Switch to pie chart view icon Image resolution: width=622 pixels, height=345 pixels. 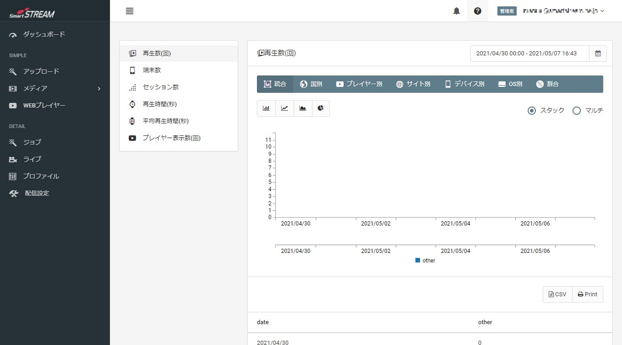point(321,108)
